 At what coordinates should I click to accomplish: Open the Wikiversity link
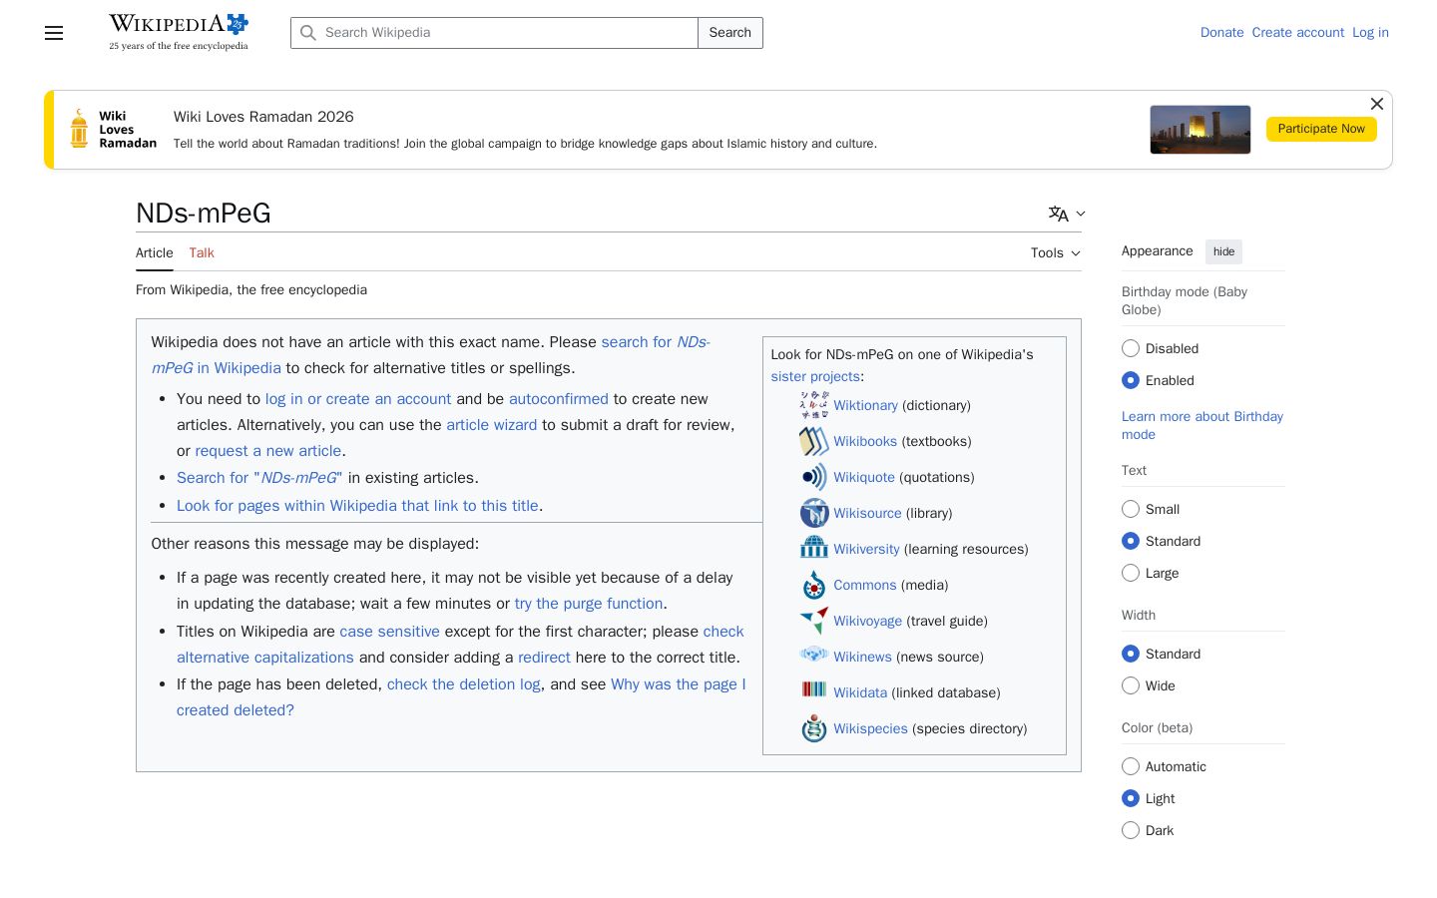click(866, 549)
